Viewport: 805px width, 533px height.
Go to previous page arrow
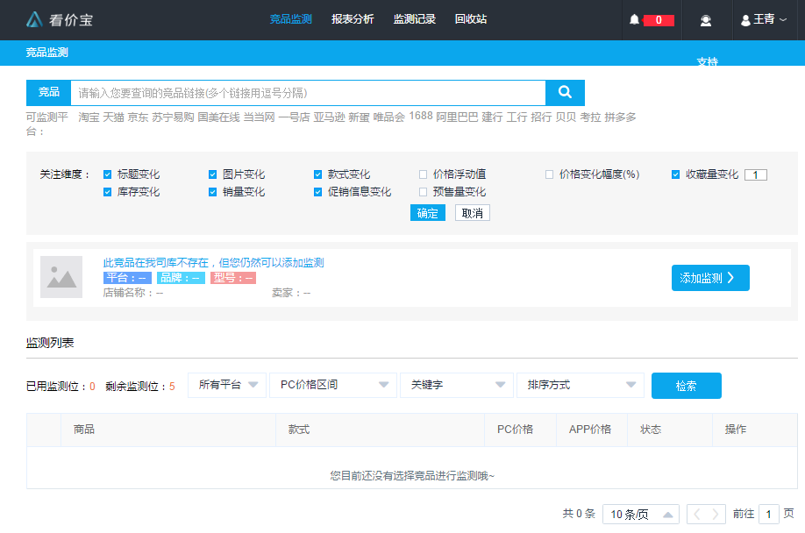(695, 514)
